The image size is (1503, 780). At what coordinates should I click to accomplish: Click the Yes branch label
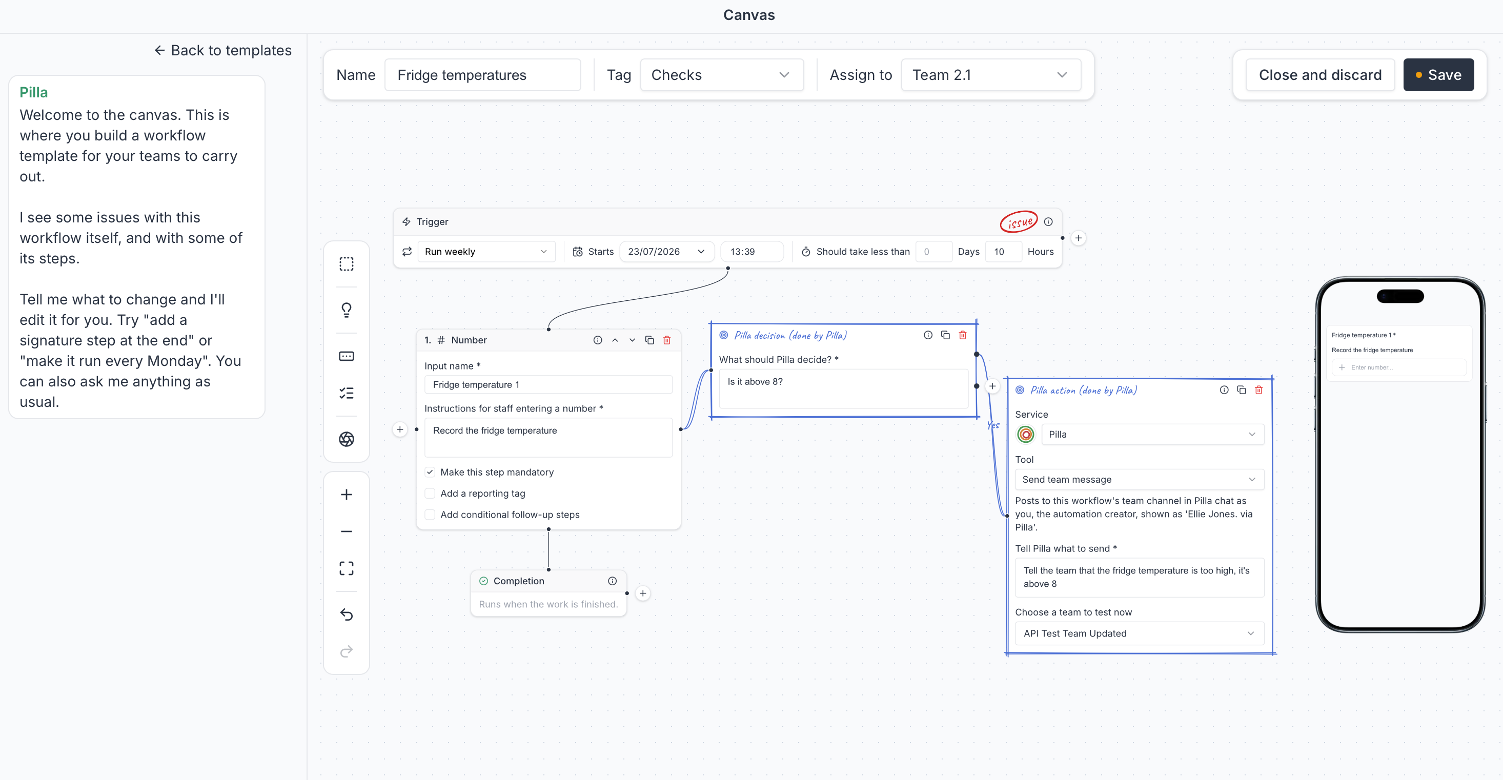993,425
